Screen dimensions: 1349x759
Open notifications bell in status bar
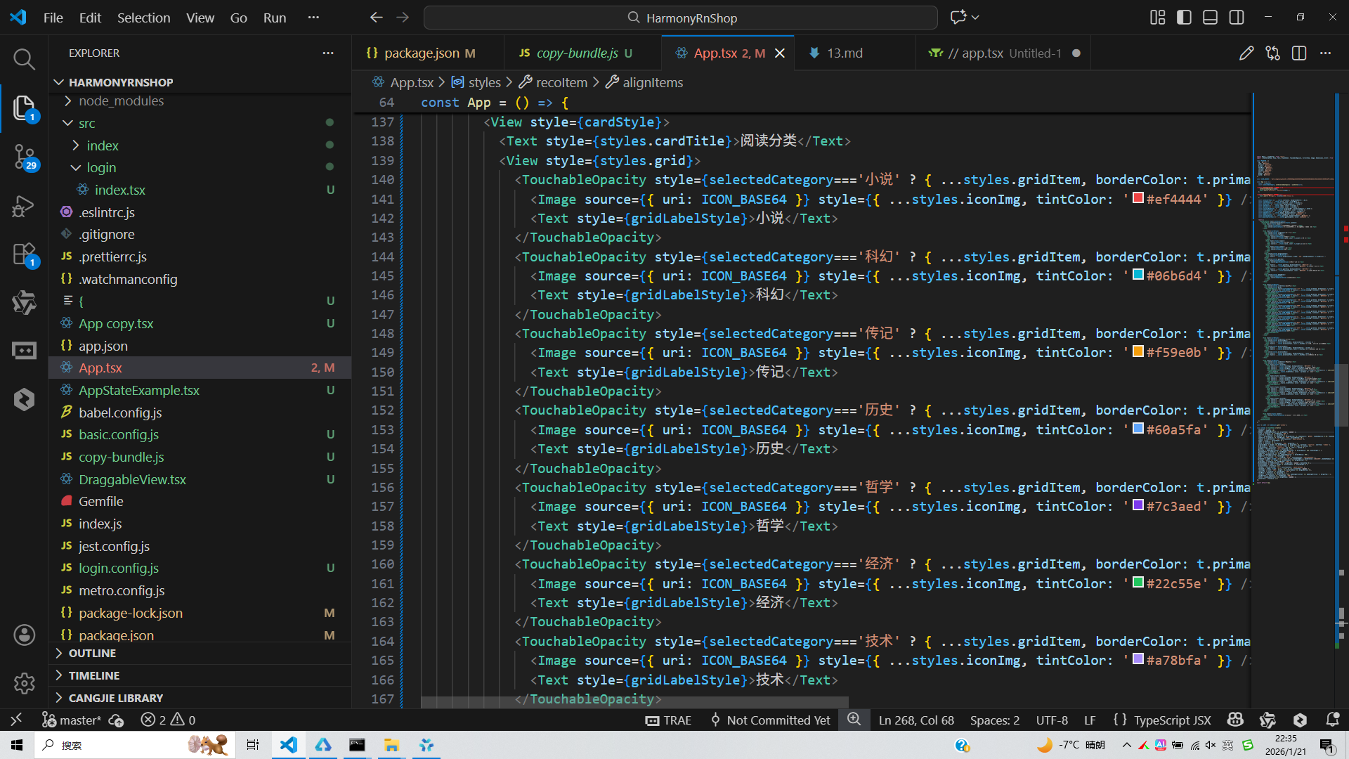[x=1332, y=720]
